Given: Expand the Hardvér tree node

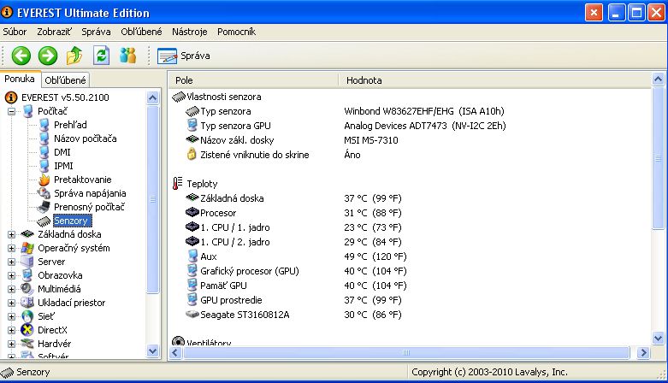Looking at the screenshot, I should click(x=11, y=344).
